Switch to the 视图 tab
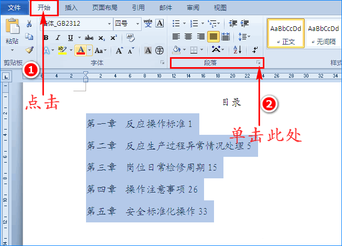 pyautogui.click(x=220, y=8)
